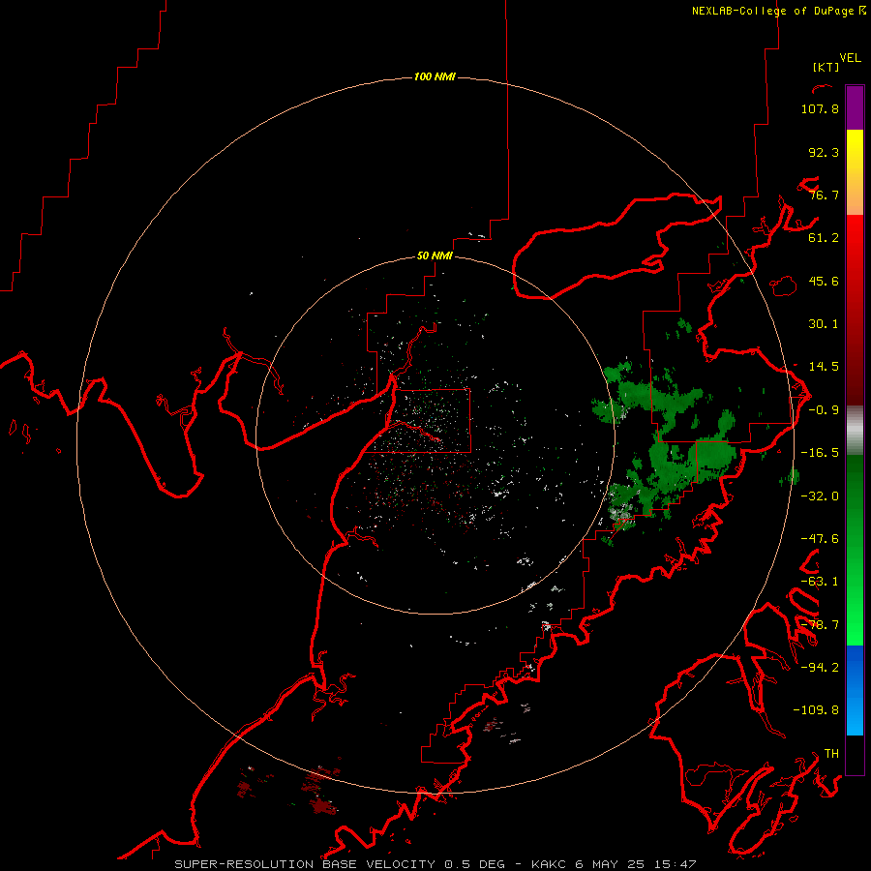Select the 92.3 velocity scale value
Screen dimensions: 871x871
pyautogui.click(x=824, y=152)
